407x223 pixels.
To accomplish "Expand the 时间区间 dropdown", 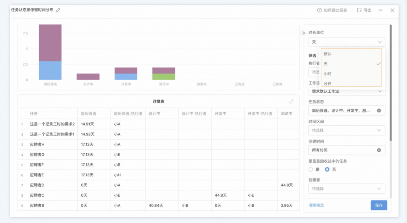I will (346, 130).
